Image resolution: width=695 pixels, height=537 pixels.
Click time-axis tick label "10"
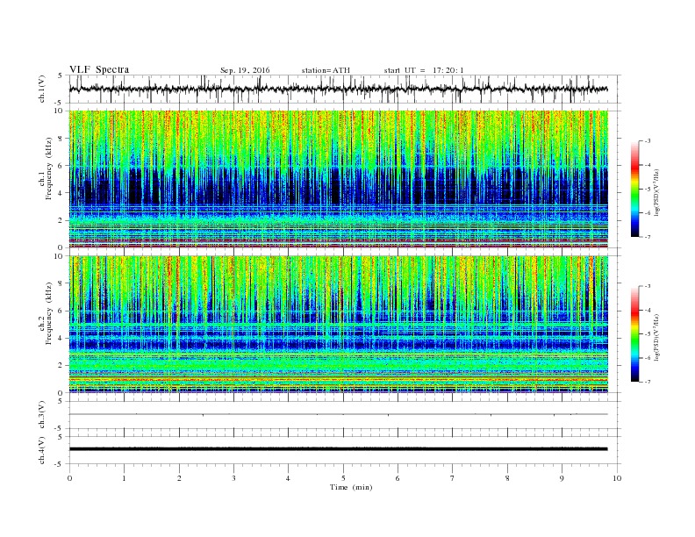617,478
